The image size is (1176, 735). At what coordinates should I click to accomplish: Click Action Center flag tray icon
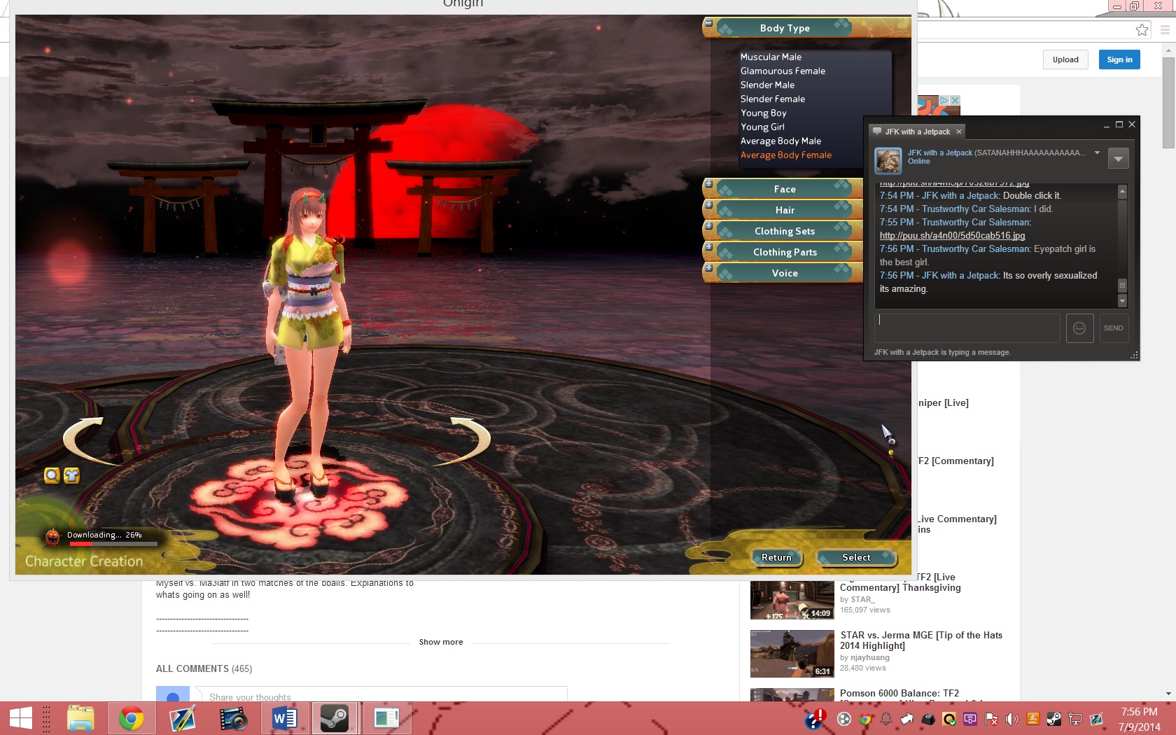pyautogui.click(x=991, y=719)
